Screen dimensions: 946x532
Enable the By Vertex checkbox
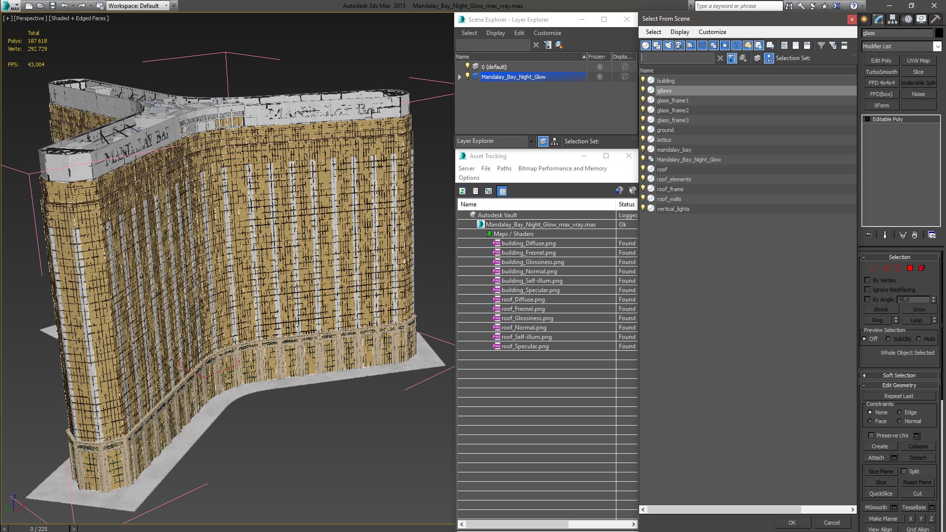pyautogui.click(x=868, y=280)
